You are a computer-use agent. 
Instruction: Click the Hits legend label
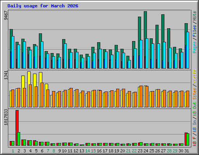point(195,16)
